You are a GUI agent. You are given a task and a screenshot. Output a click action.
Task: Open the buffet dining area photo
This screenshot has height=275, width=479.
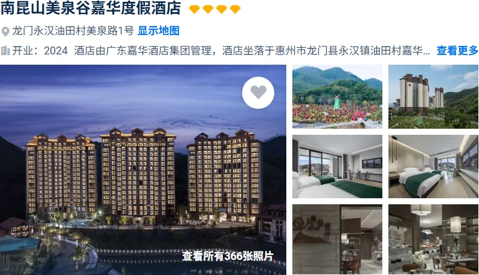433,239
